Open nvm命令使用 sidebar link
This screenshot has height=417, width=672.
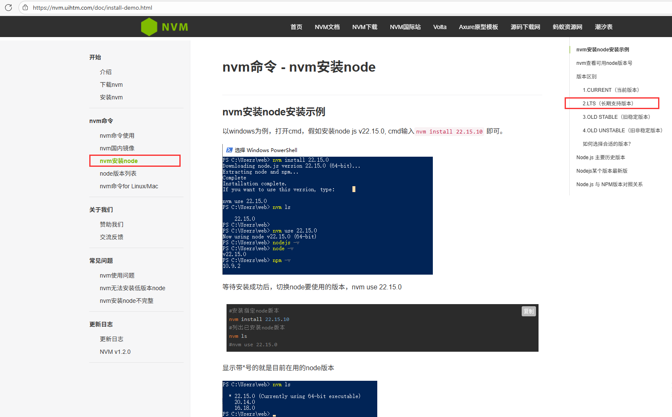117,136
